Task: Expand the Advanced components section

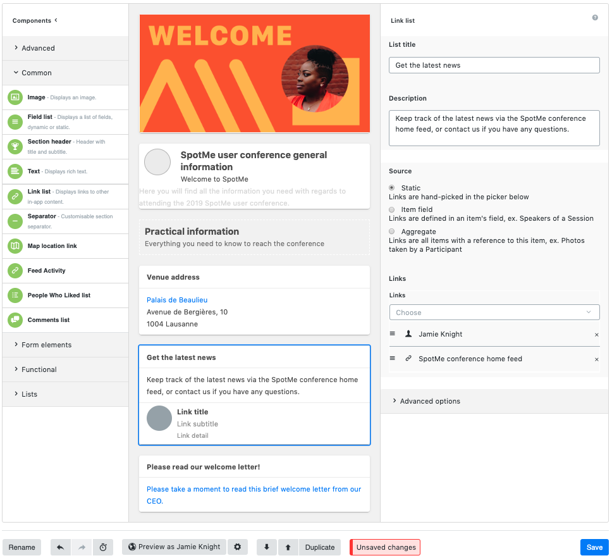Action: [65, 48]
